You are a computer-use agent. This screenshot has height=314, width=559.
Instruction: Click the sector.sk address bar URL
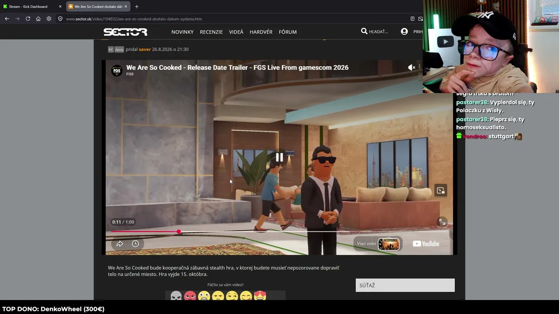pos(134,19)
